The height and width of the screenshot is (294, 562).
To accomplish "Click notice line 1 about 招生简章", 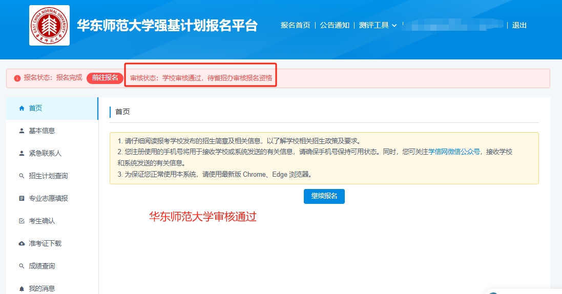I will 239,141.
